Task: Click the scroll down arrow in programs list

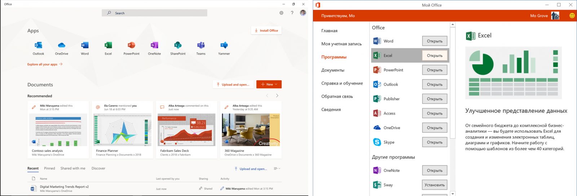Action: point(453,193)
